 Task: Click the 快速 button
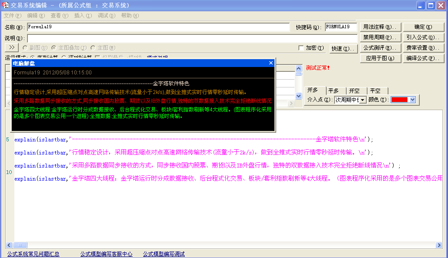pos(343,49)
